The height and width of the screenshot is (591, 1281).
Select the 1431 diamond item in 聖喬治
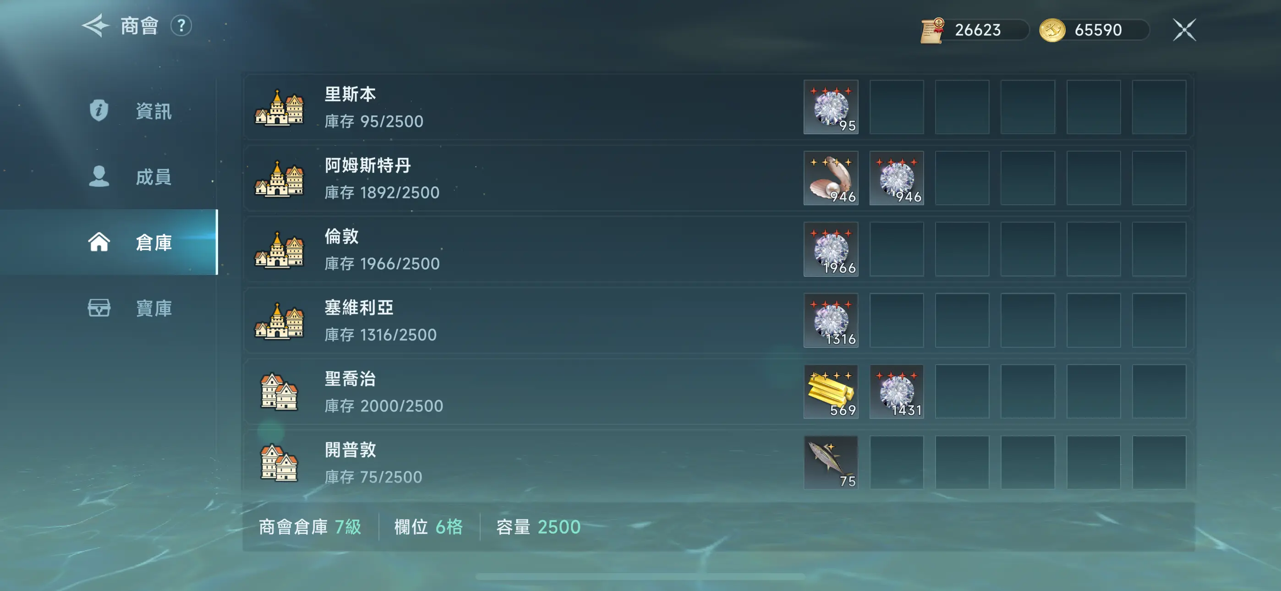tap(896, 392)
